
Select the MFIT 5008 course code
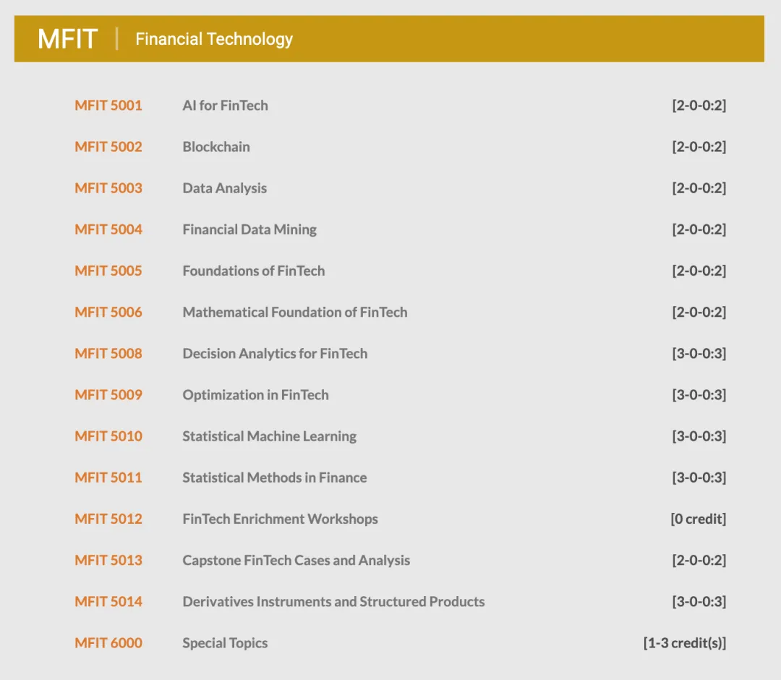[x=108, y=353]
